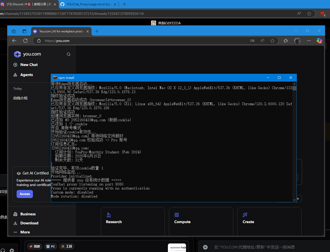The image size is (330, 252).
Task: Click the Access button
Action: pos(25,194)
